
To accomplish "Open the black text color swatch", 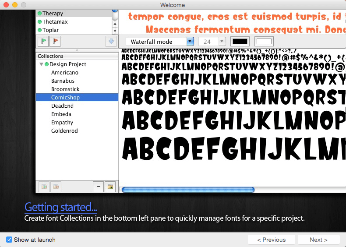I will [x=240, y=42].
